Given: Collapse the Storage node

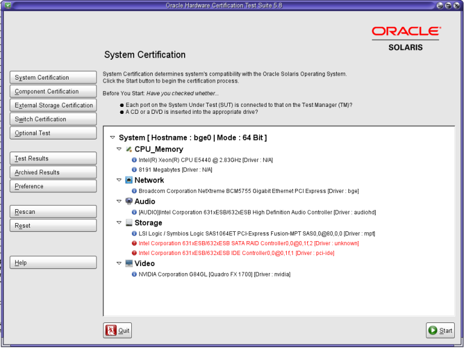Looking at the screenshot, I should tap(119, 223).
